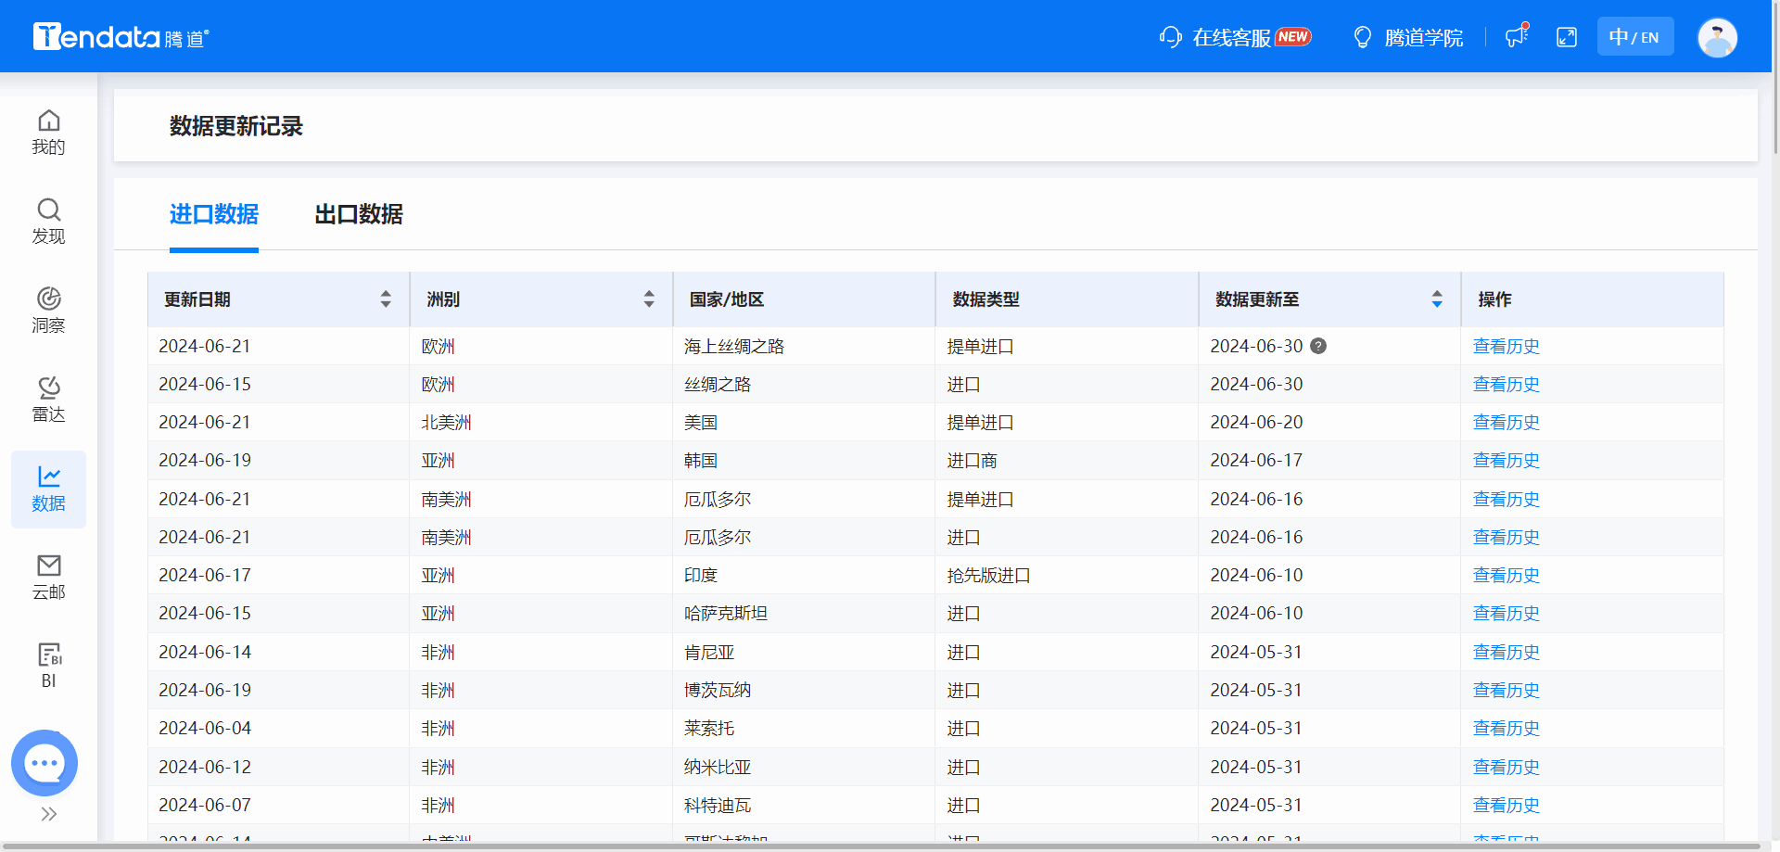Switch to the 出口数据 tab

(x=358, y=215)
